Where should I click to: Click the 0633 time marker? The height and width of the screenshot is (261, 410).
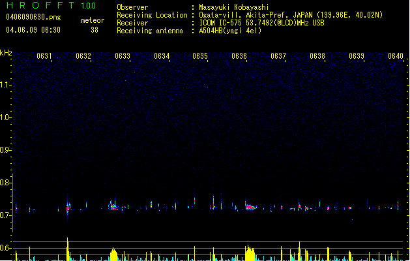pyautogui.click(x=123, y=55)
